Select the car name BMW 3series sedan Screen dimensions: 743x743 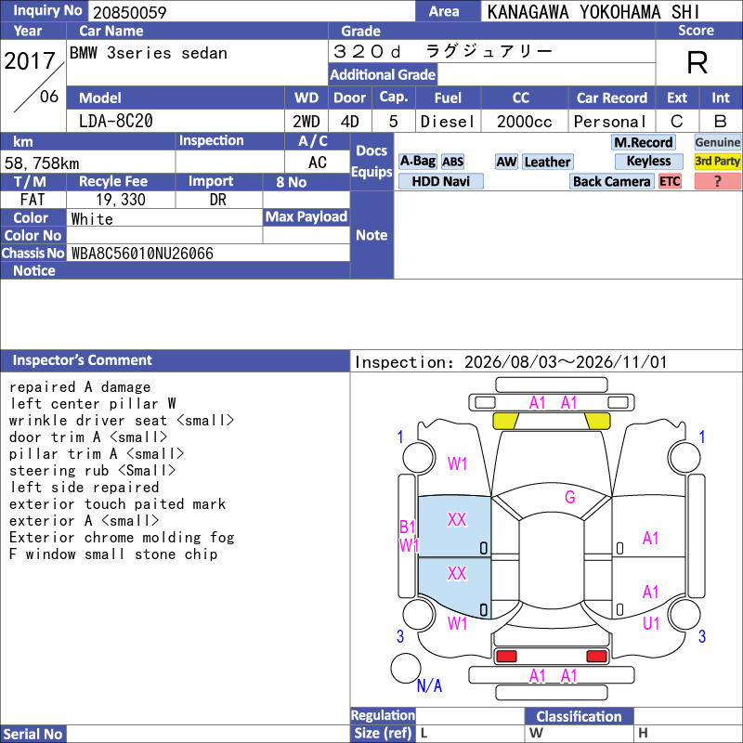point(149,53)
